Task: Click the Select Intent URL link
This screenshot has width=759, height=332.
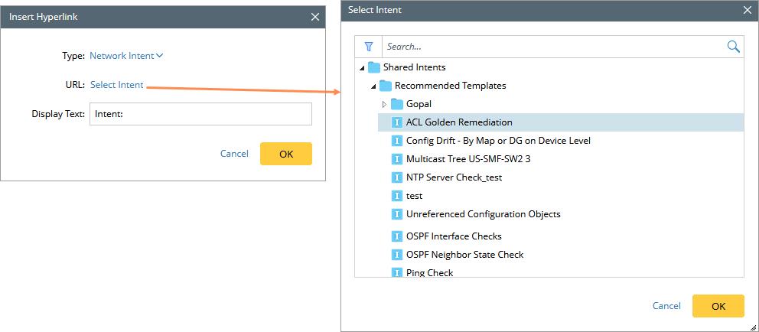Action: click(116, 85)
